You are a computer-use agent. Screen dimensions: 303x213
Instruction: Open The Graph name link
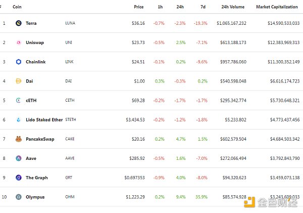36,178
